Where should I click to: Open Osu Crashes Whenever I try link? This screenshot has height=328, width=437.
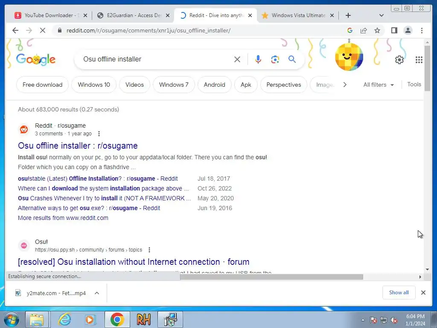pyautogui.click(x=104, y=198)
